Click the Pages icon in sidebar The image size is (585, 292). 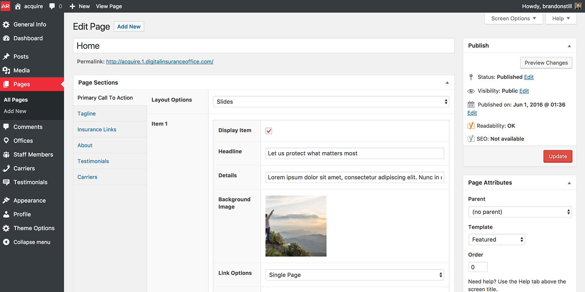coord(6,84)
